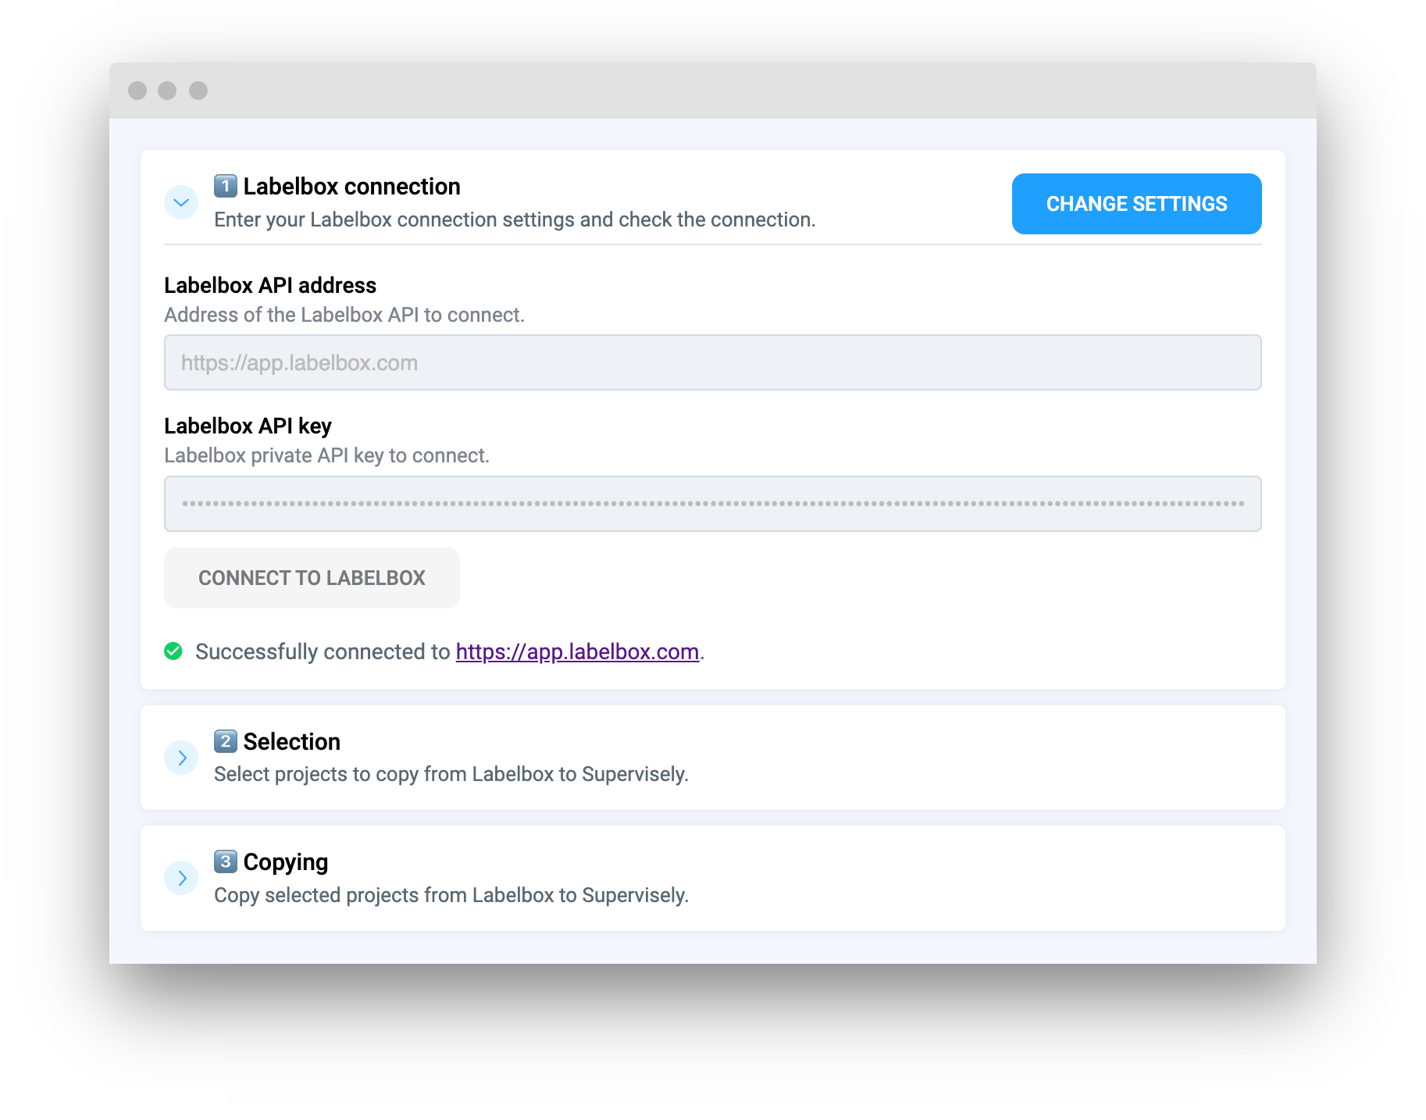Click the green success checkmark icon
The image size is (1426, 1120).
[x=173, y=651]
